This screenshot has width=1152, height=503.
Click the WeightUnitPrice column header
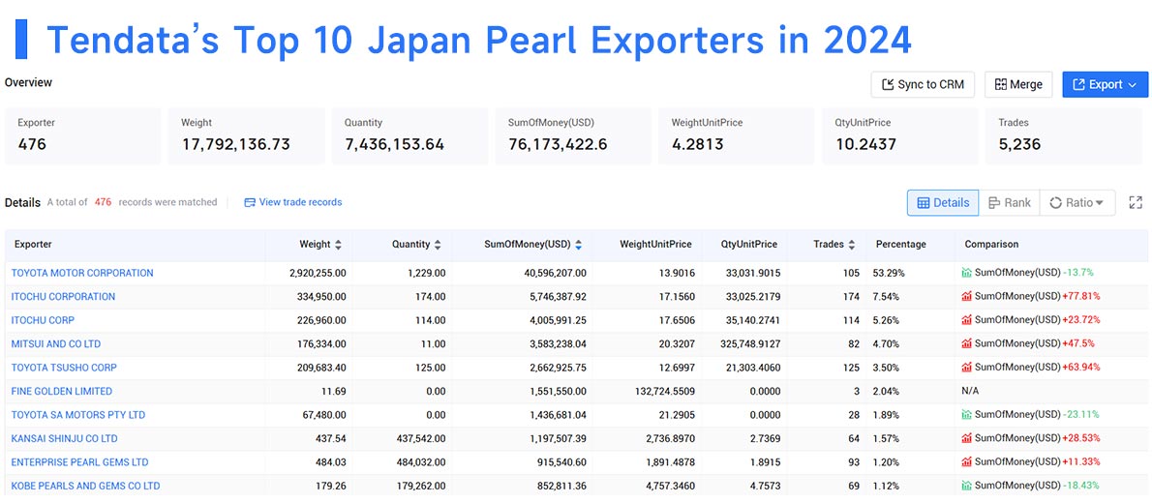coord(655,245)
